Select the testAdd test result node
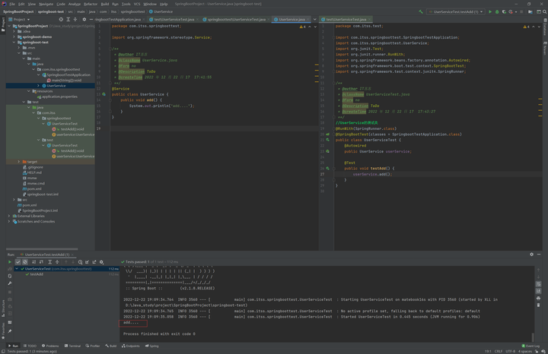Screen dimensions: 548x354 click(x=37, y=274)
